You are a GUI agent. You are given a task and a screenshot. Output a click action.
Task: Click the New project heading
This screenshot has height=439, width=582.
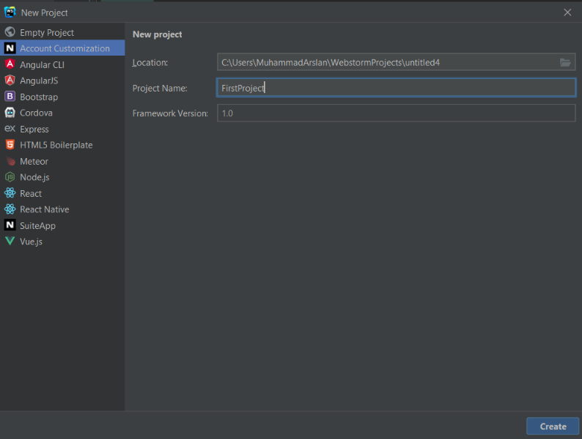pos(158,34)
